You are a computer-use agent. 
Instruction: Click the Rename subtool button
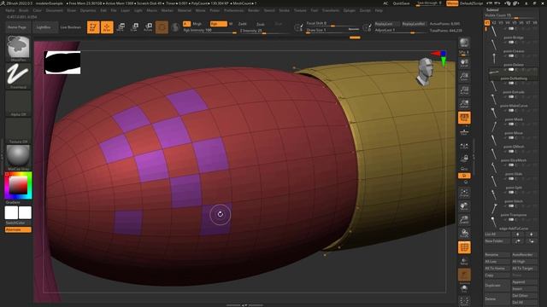(497, 255)
